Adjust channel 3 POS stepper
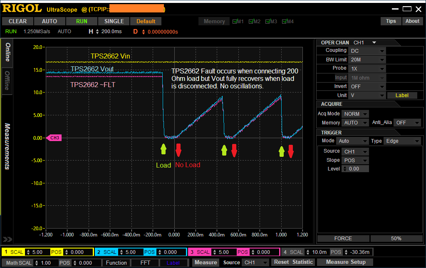The image size is (426, 268). (x=253, y=252)
